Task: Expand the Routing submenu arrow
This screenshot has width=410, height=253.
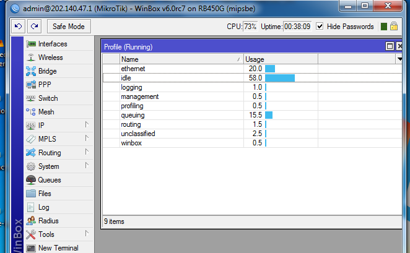Action: coord(87,152)
